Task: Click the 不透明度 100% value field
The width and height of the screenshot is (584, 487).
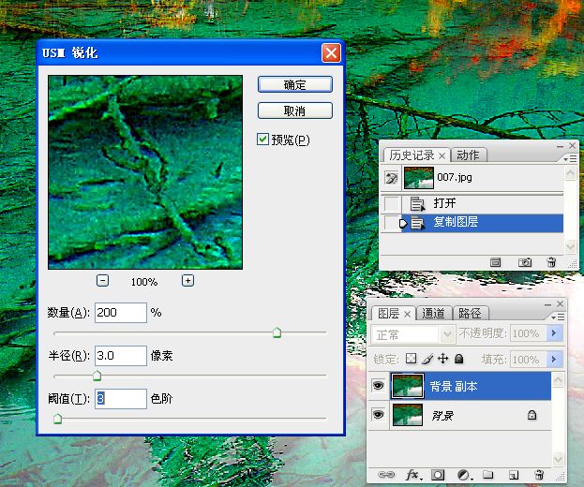Action: (x=528, y=333)
